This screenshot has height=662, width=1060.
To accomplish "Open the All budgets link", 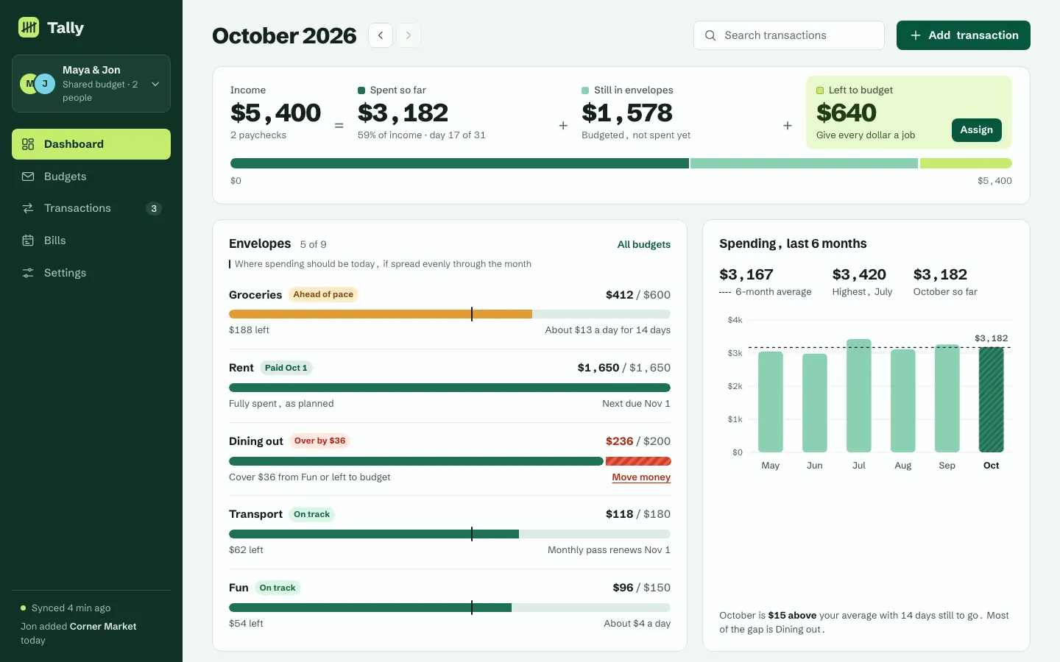I will 644,244.
